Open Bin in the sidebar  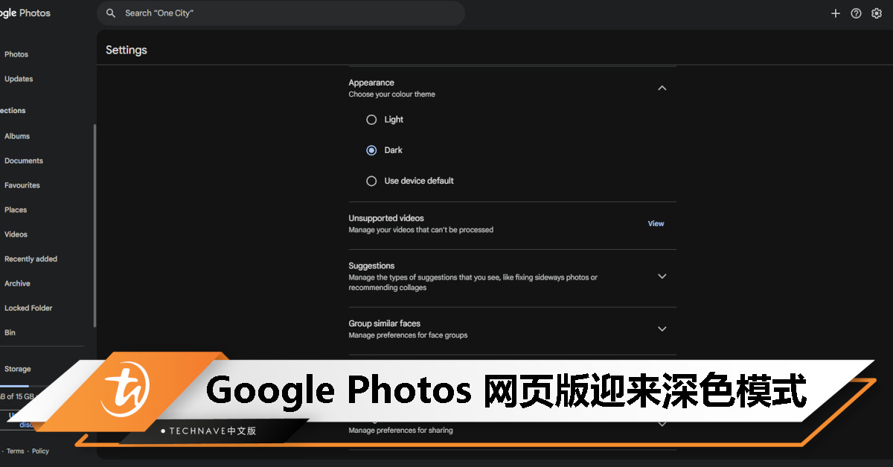point(10,332)
